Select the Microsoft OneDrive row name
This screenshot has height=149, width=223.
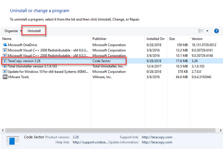point(22,45)
